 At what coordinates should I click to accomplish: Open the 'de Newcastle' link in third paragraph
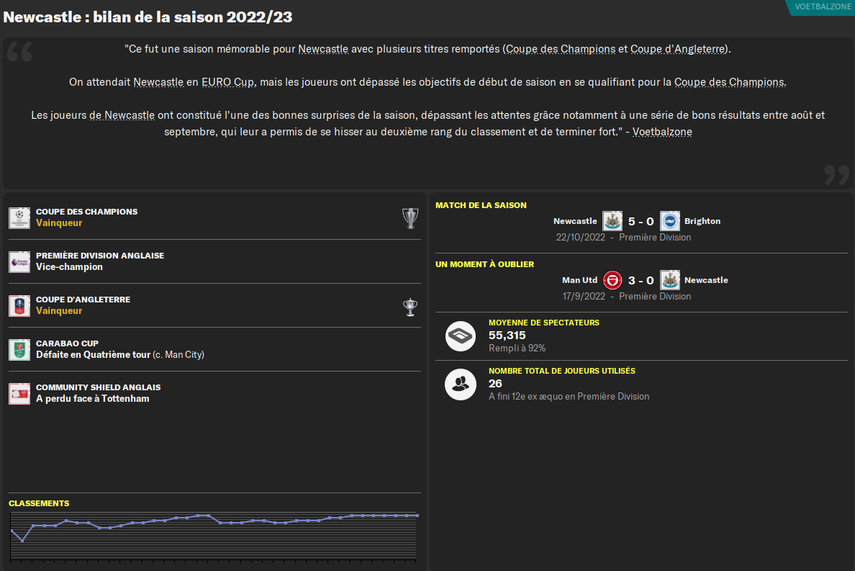(x=122, y=116)
